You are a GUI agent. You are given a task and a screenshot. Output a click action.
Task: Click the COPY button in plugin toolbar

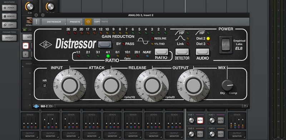click(97, 22)
